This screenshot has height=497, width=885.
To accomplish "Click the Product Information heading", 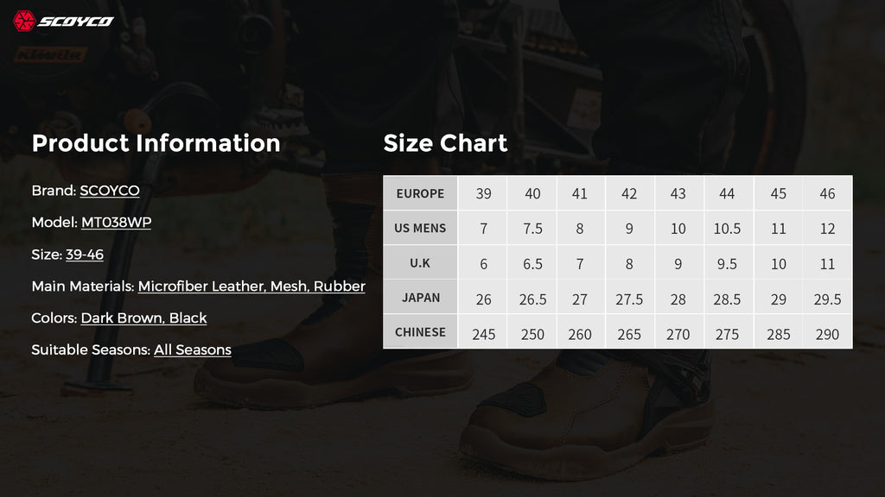I will (x=156, y=143).
